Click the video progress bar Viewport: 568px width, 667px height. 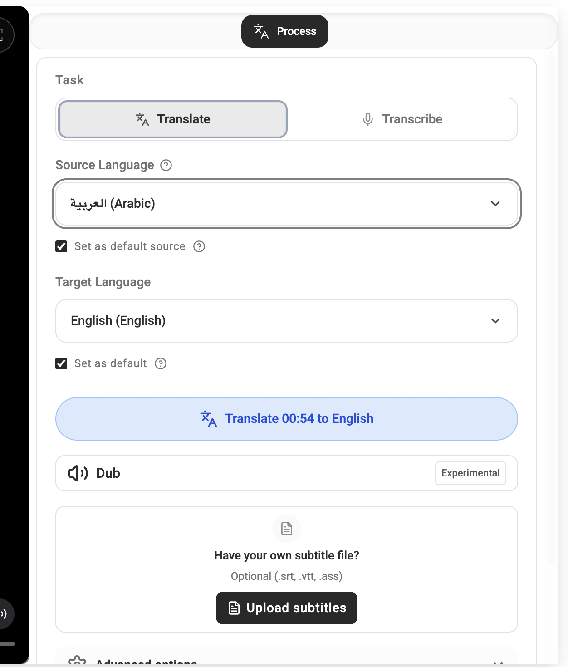click(7, 643)
